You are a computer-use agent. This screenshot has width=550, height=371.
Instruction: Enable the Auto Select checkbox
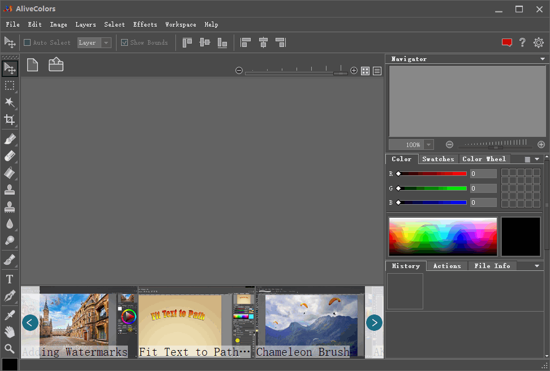27,42
